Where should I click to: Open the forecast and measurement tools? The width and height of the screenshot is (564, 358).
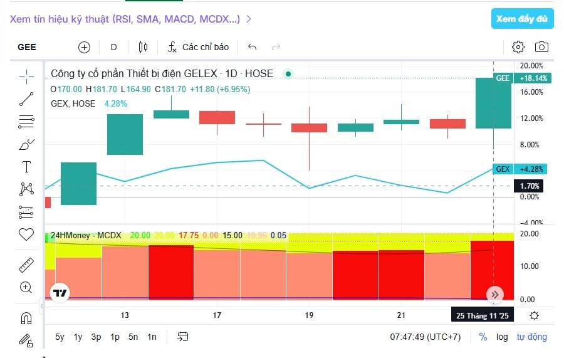tap(26, 213)
